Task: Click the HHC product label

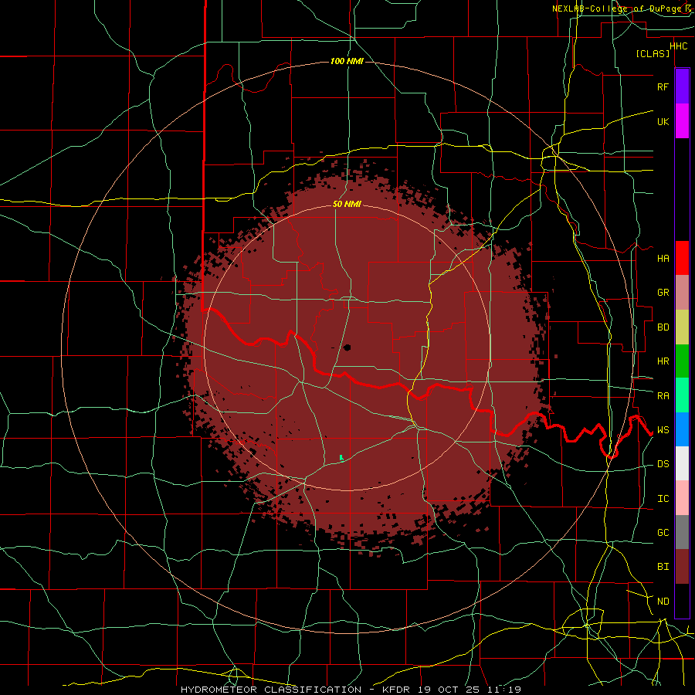Action: pos(678,46)
